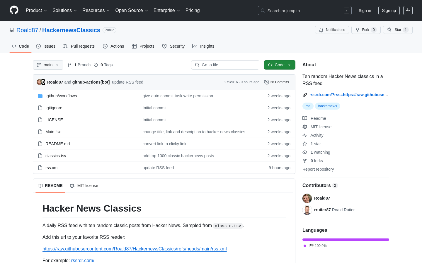Viewport: 422px width, 263px height.
Task: Open the Readme link with book icon
Action: coord(314,118)
